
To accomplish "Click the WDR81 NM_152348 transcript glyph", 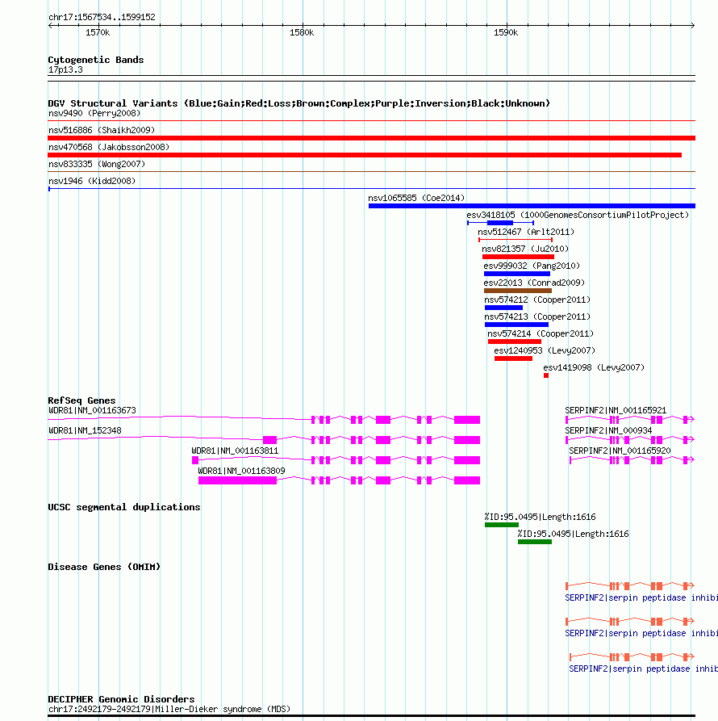I will 264,439.
